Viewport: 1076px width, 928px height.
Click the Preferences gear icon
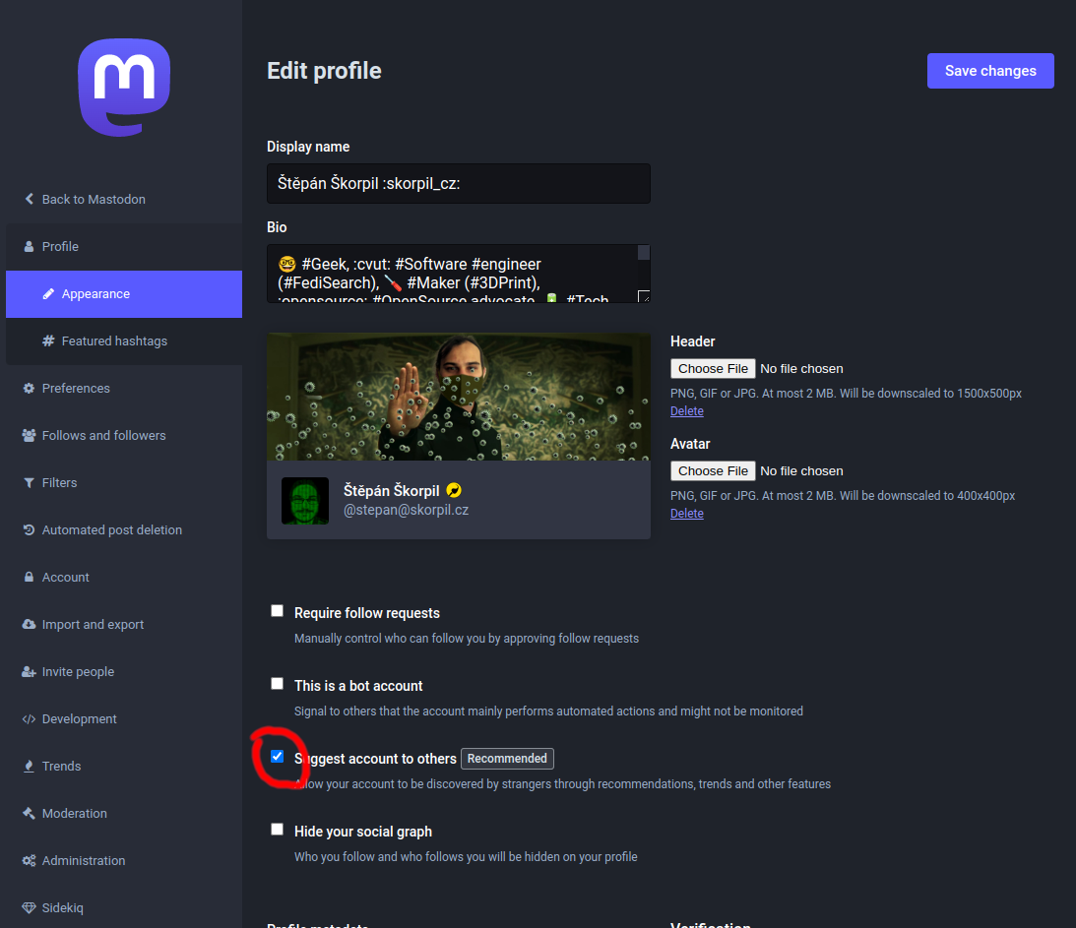click(x=29, y=389)
